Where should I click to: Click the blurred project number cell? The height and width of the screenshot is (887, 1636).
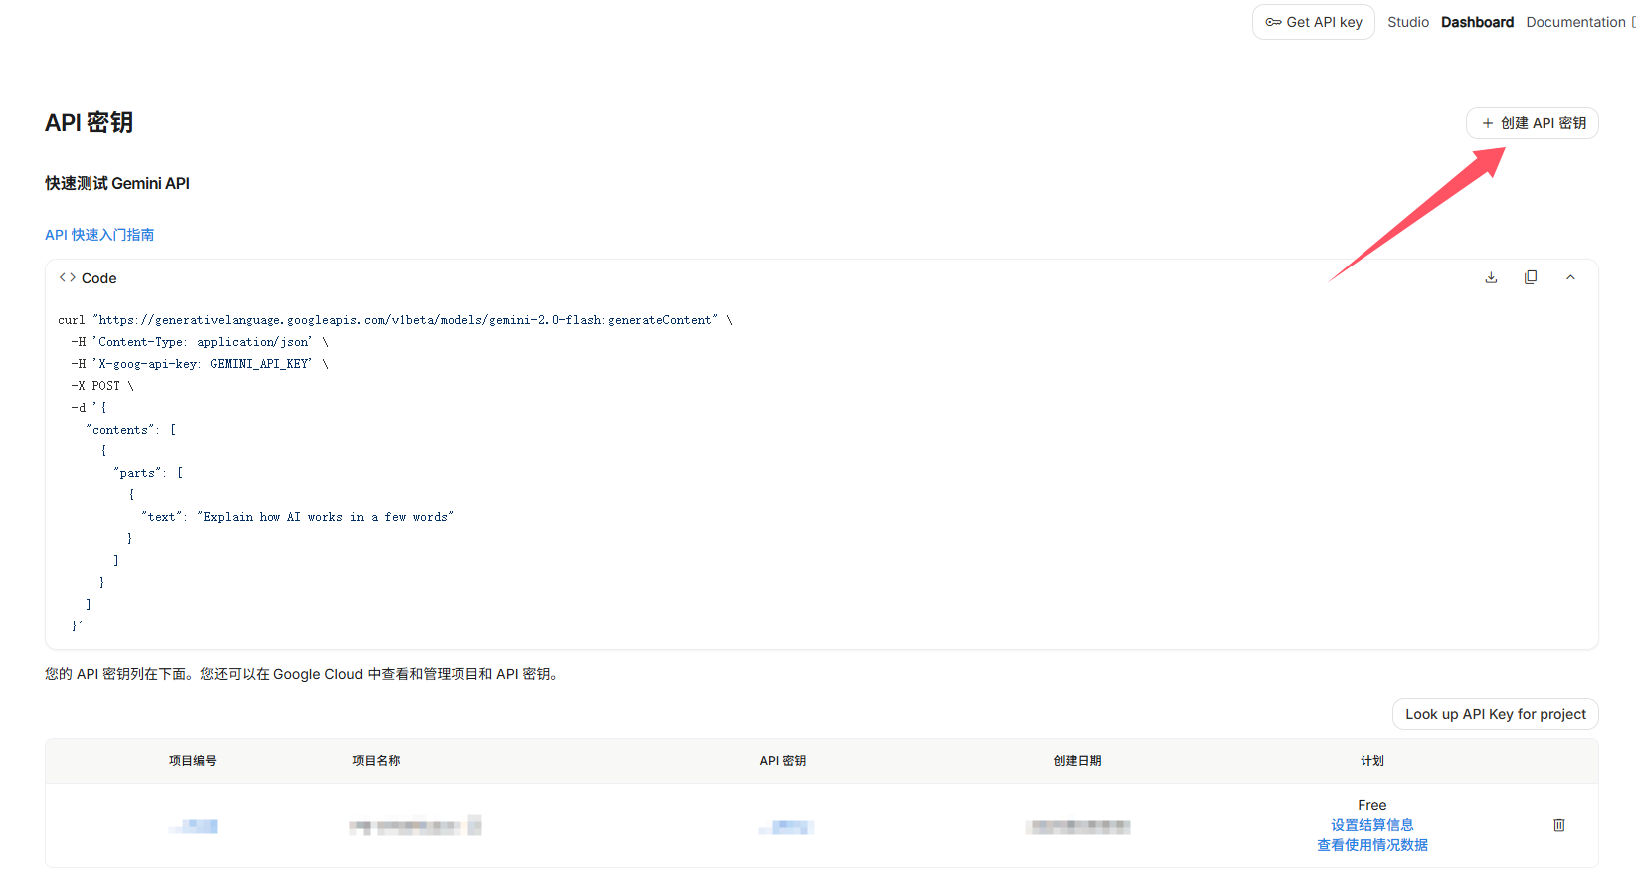pos(193,826)
